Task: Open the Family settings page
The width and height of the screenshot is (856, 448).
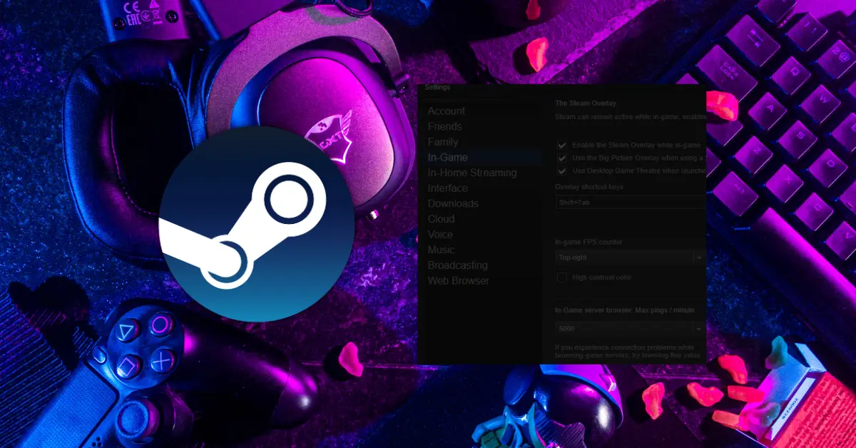Action: pos(443,142)
